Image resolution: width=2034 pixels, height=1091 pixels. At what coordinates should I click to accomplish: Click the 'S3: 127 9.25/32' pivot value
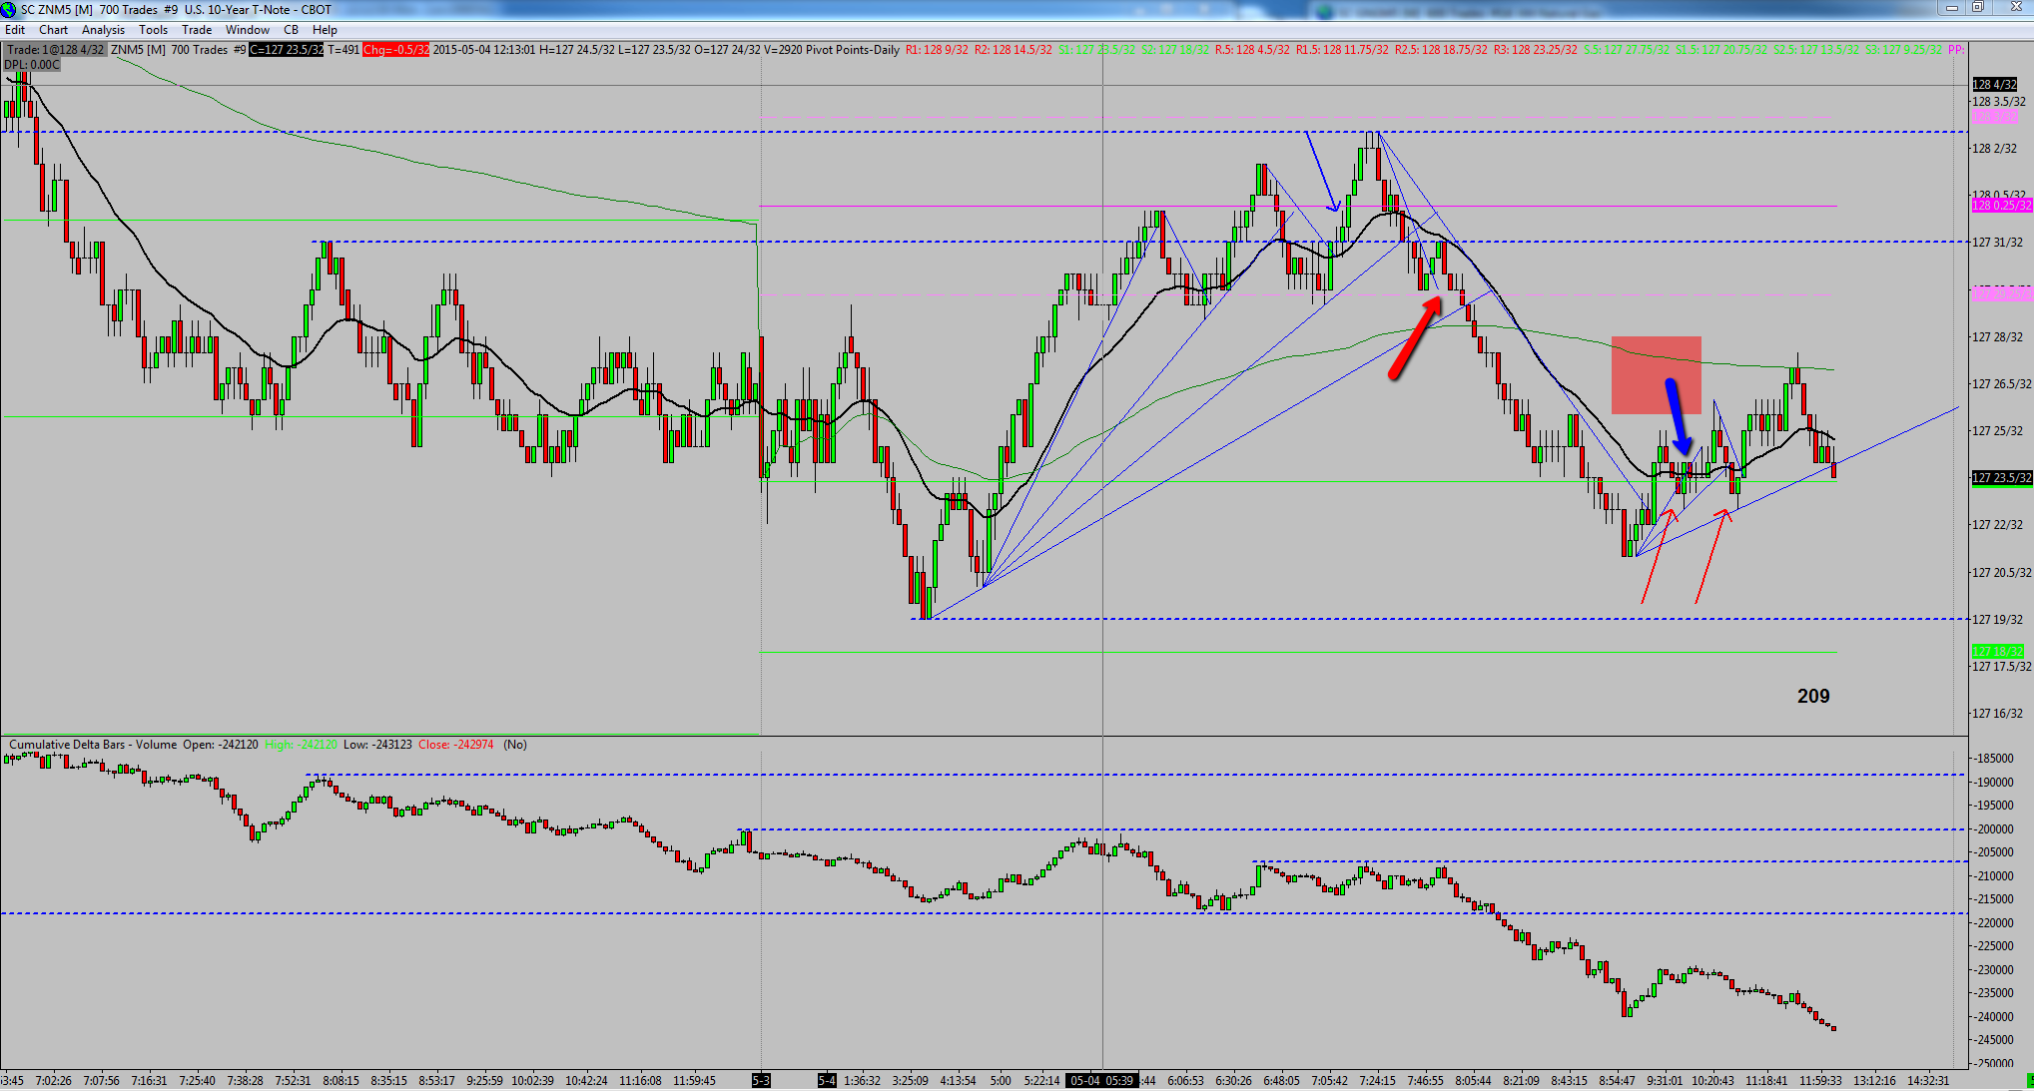[1903, 50]
